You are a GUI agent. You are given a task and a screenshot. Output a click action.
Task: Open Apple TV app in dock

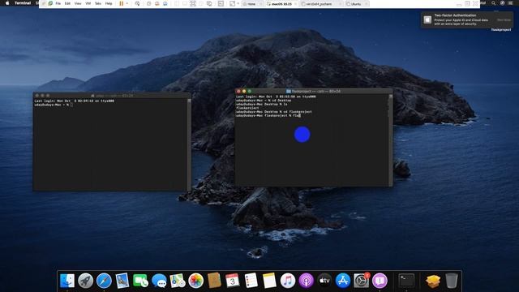click(x=324, y=281)
